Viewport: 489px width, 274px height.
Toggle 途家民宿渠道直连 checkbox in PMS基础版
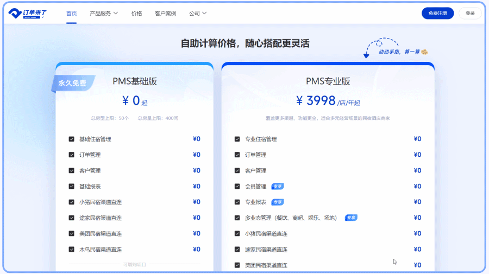71,218
